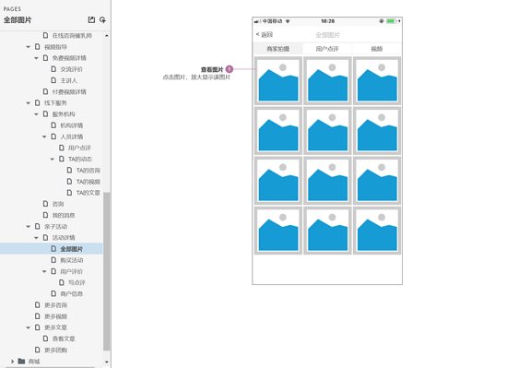Switch to the 用户点评 tab in mockup
Screen dimensions: 507x368
coord(327,49)
